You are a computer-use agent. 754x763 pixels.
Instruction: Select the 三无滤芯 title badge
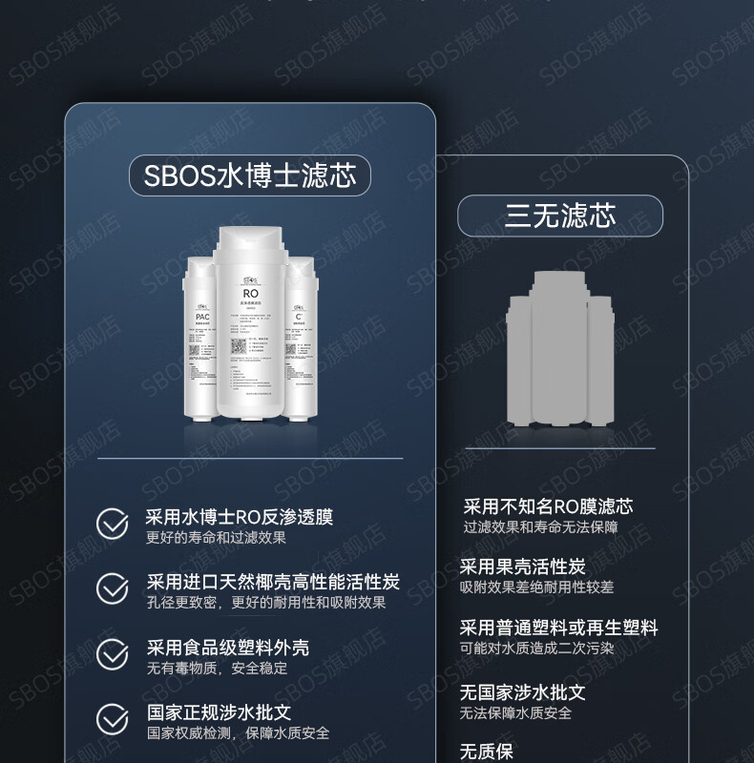coord(560,216)
